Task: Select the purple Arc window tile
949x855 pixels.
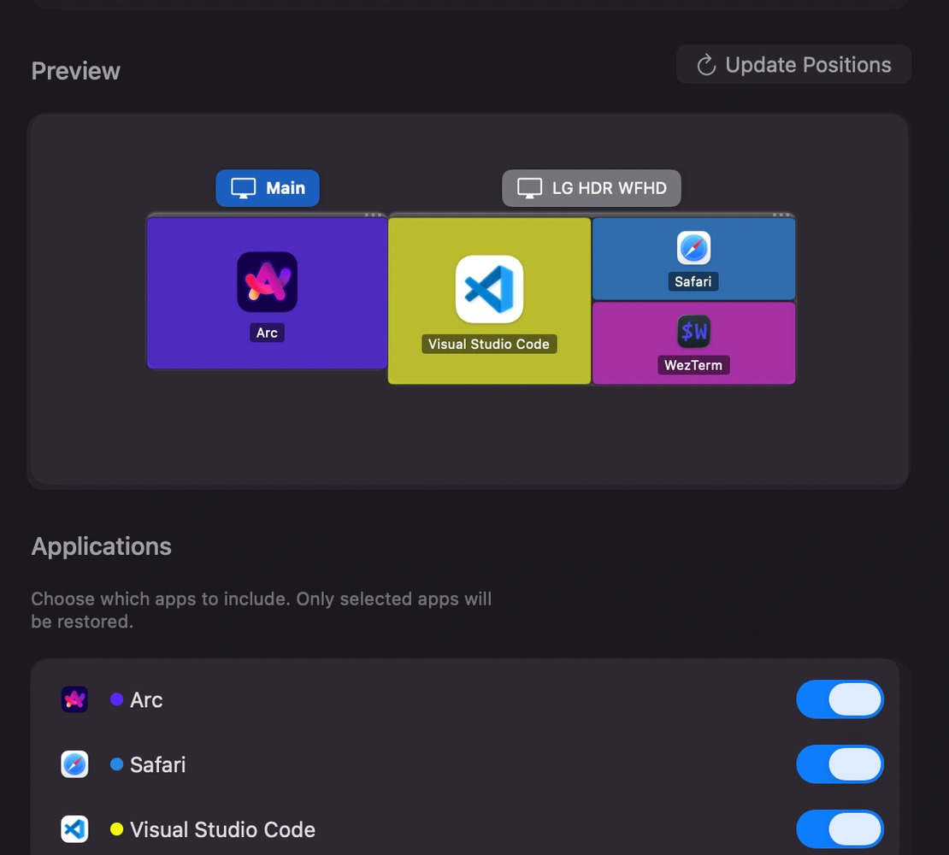Action: [267, 293]
